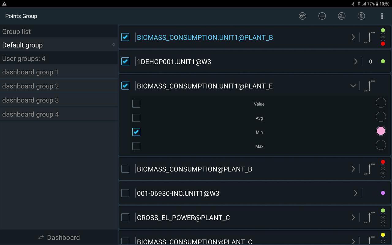Tap the Wi-Fi status icon

point(359,4)
